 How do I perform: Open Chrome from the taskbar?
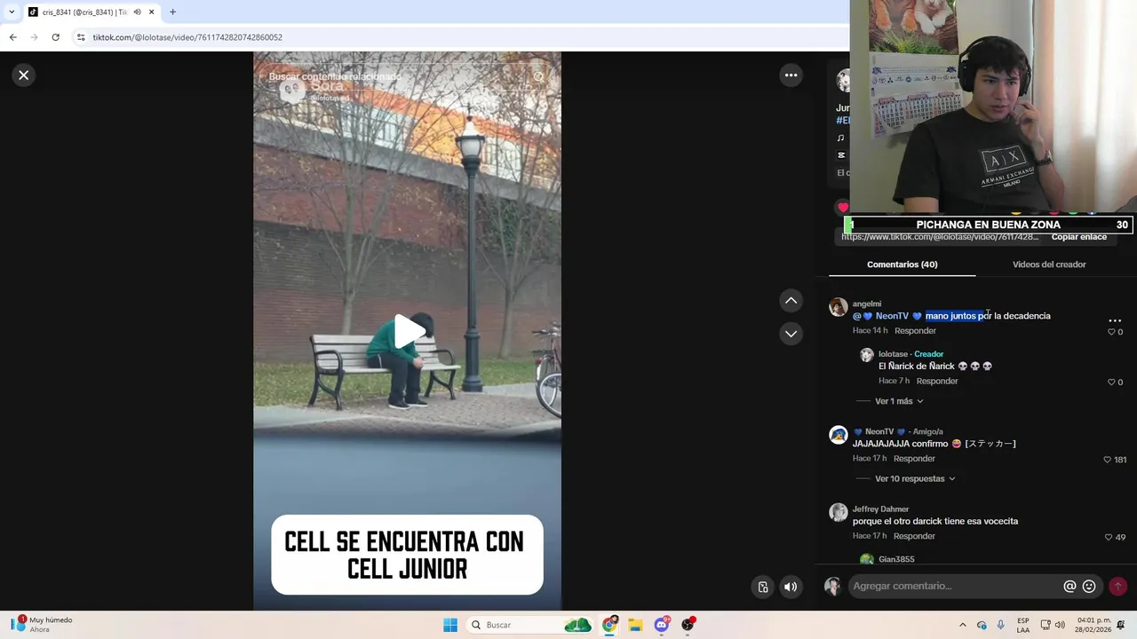click(609, 625)
